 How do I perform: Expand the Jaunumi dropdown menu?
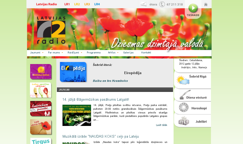(37, 53)
